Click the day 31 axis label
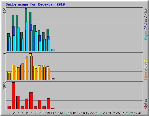Viewport: 149px width, 116px height. tap(140, 113)
